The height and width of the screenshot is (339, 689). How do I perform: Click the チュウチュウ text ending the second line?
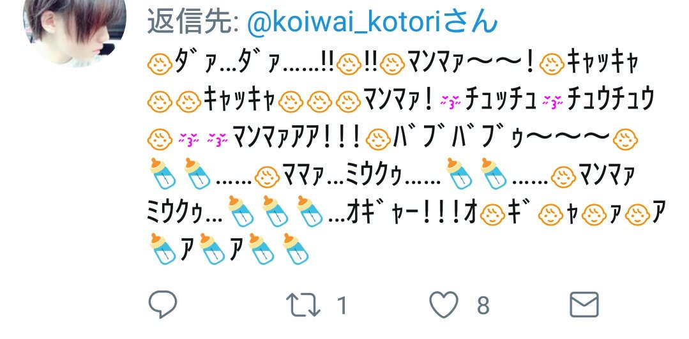pyautogui.click(x=611, y=102)
